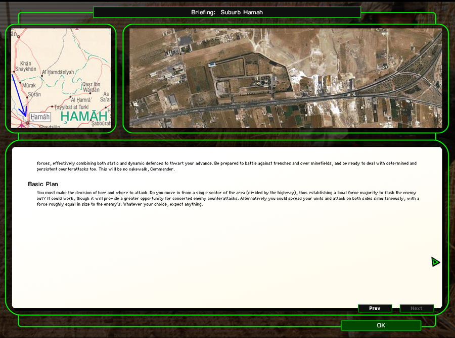This screenshot has width=455, height=338.
Task: Select the 'Basic Plan' heading text
Action: click(43, 184)
